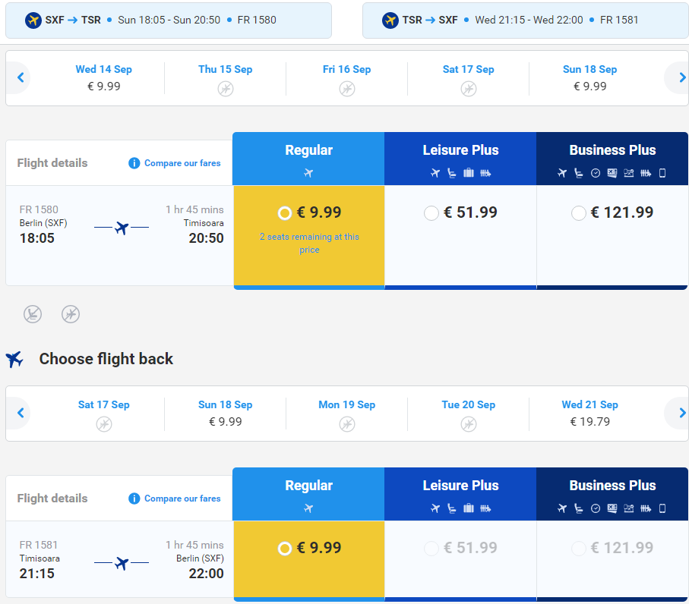
Task: Open return flight Compare our fares link
Action: (x=182, y=499)
